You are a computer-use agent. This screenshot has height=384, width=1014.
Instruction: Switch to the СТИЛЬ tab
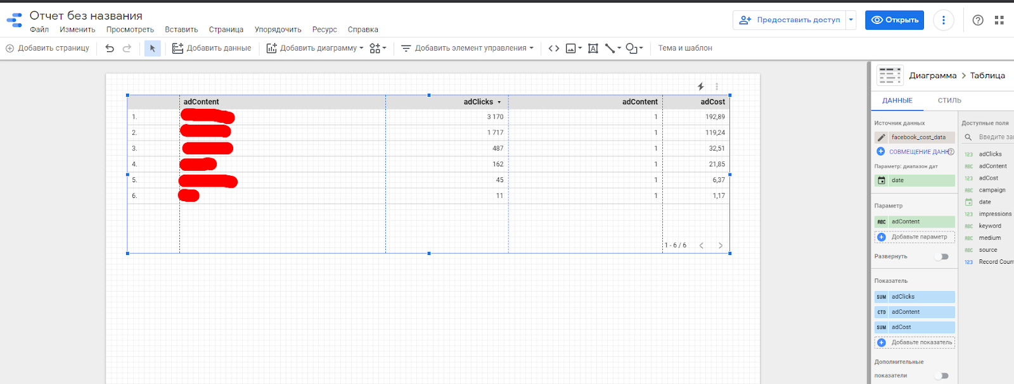pos(949,101)
